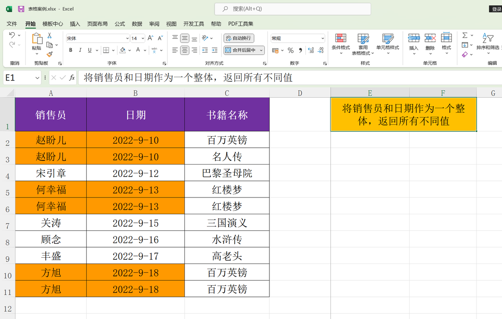
Task: Select cell containing 巴黎圣母院
Action: point(227,173)
